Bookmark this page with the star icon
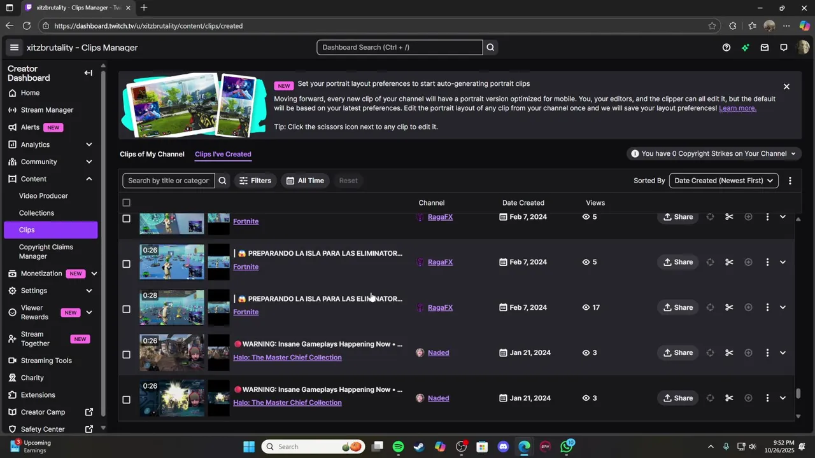815x458 pixels. (712, 26)
